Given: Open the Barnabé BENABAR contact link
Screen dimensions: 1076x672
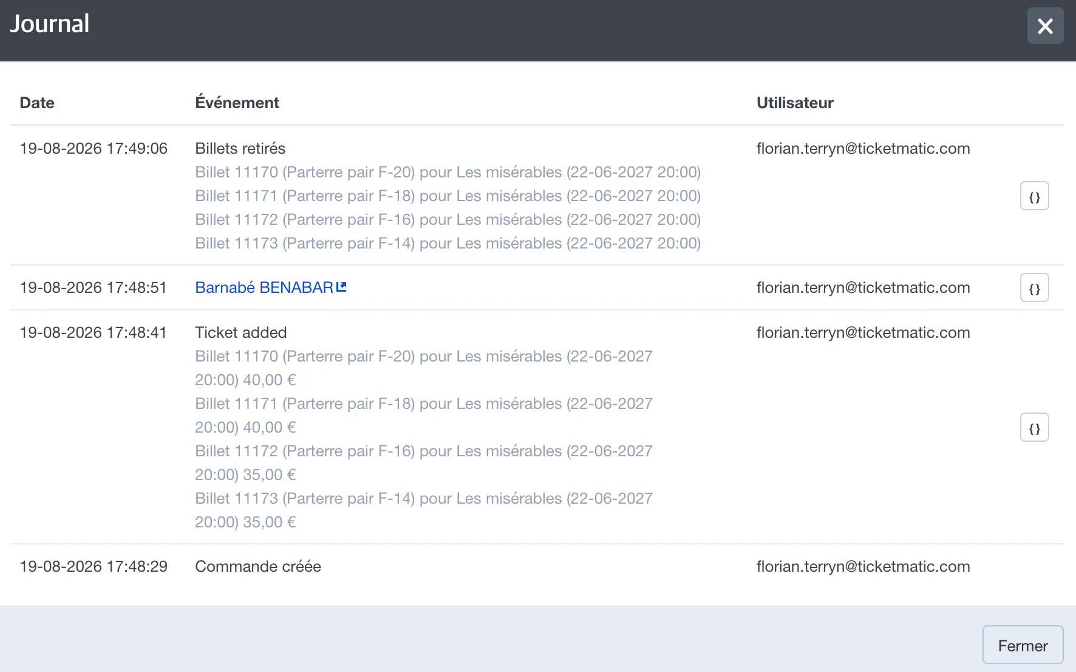Looking at the screenshot, I should [x=271, y=287].
